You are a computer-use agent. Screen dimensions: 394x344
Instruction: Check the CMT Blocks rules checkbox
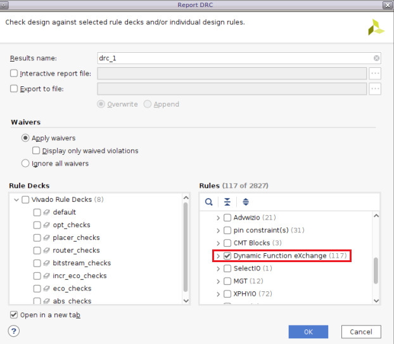click(x=227, y=243)
